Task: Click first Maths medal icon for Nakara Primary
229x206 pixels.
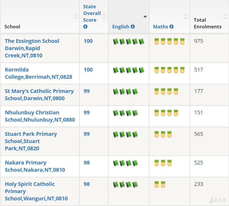Action: tap(157, 163)
